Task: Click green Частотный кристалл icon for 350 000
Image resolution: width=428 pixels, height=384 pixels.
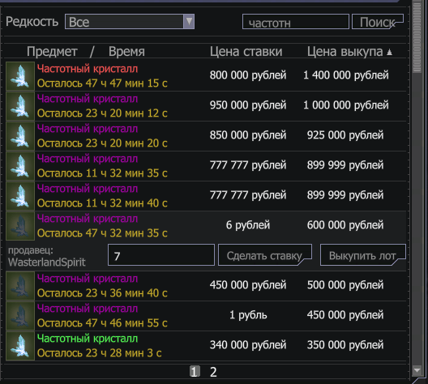Action: click(x=20, y=346)
